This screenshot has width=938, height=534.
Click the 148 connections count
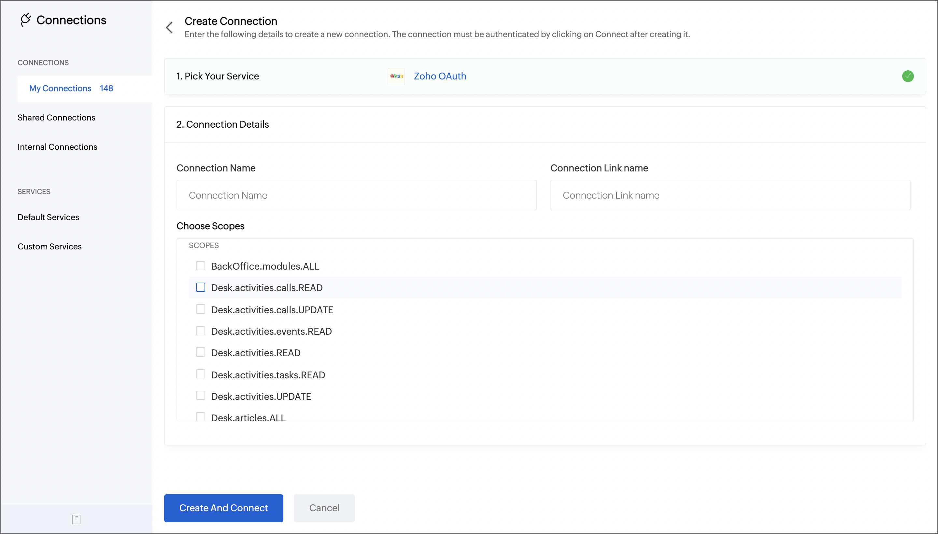[x=107, y=88]
